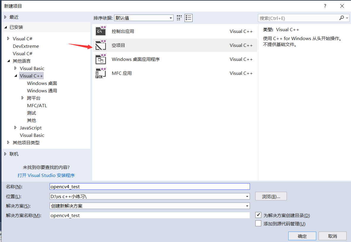Expand the first Visual C# node

coord(8,39)
